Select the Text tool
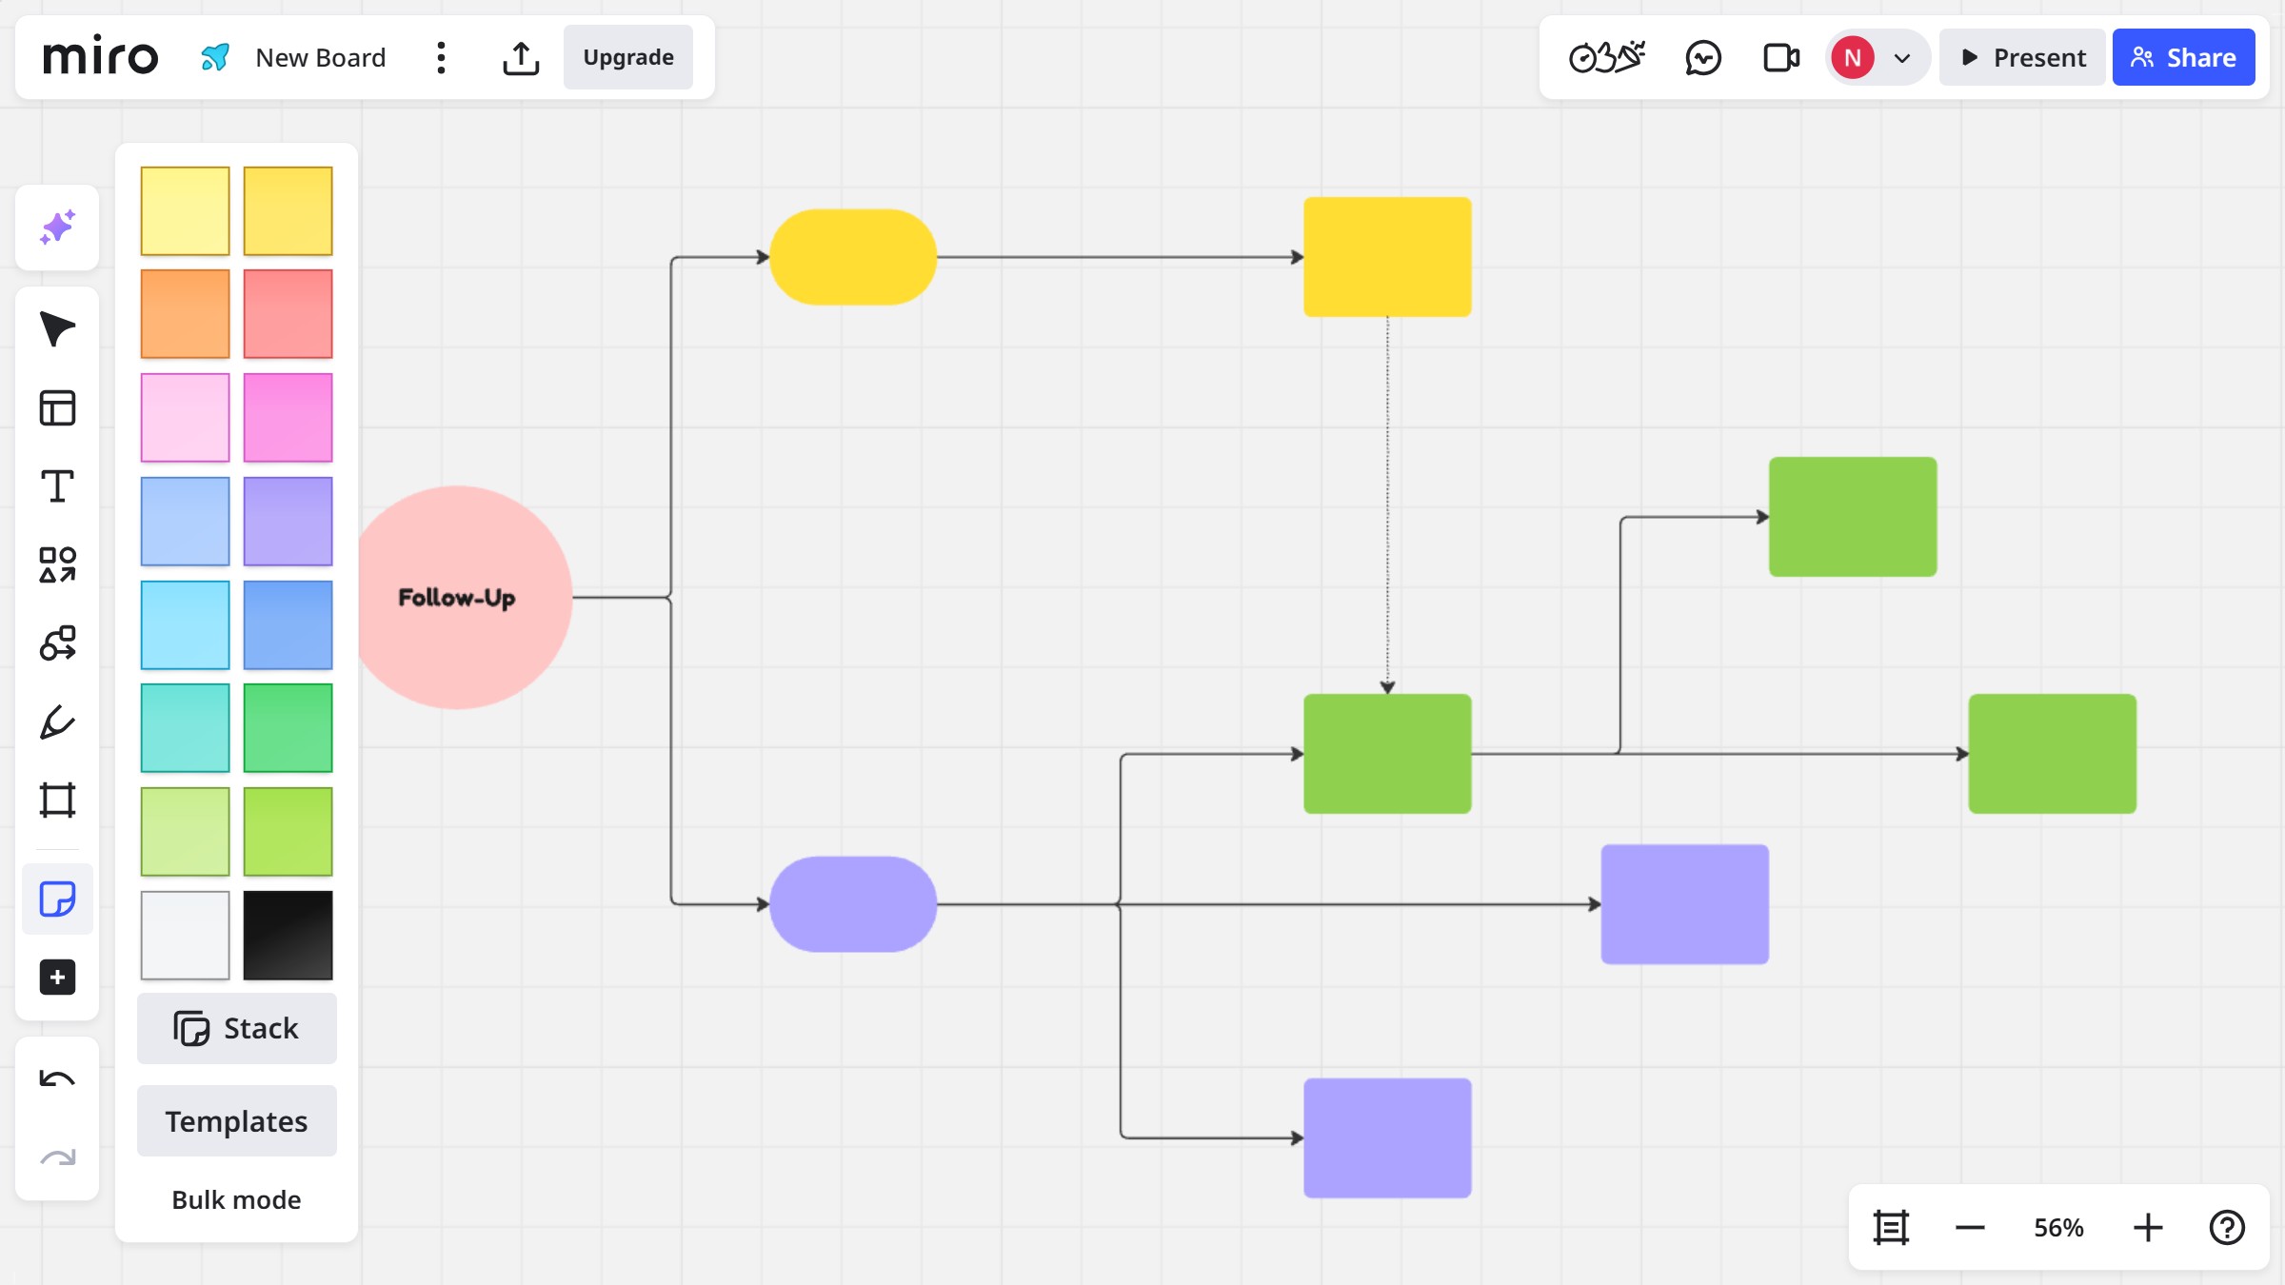 tap(57, 486)
